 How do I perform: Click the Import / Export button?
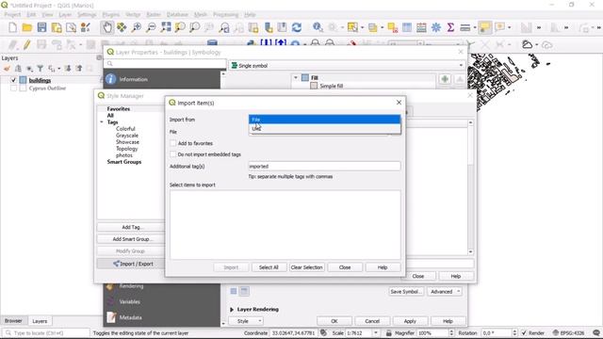coord(133,264)
